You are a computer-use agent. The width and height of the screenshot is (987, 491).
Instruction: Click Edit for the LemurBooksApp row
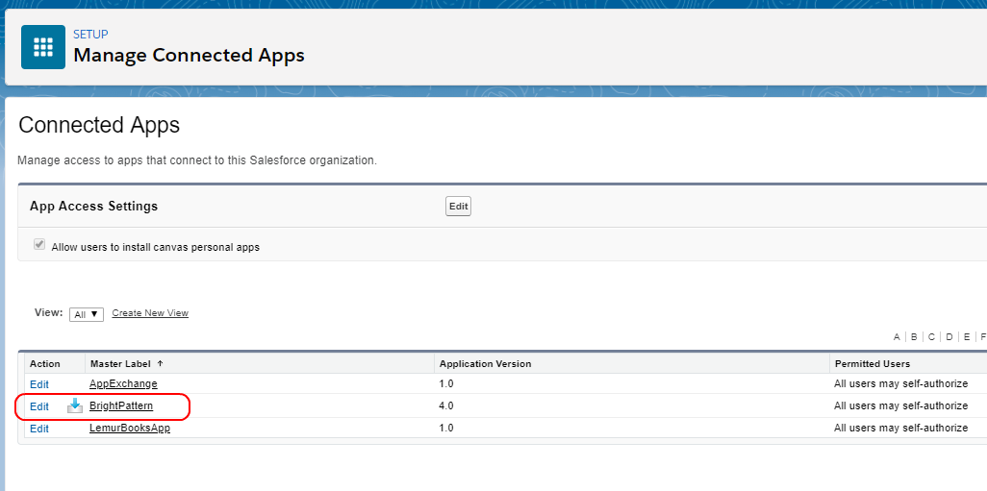[39, 429]
